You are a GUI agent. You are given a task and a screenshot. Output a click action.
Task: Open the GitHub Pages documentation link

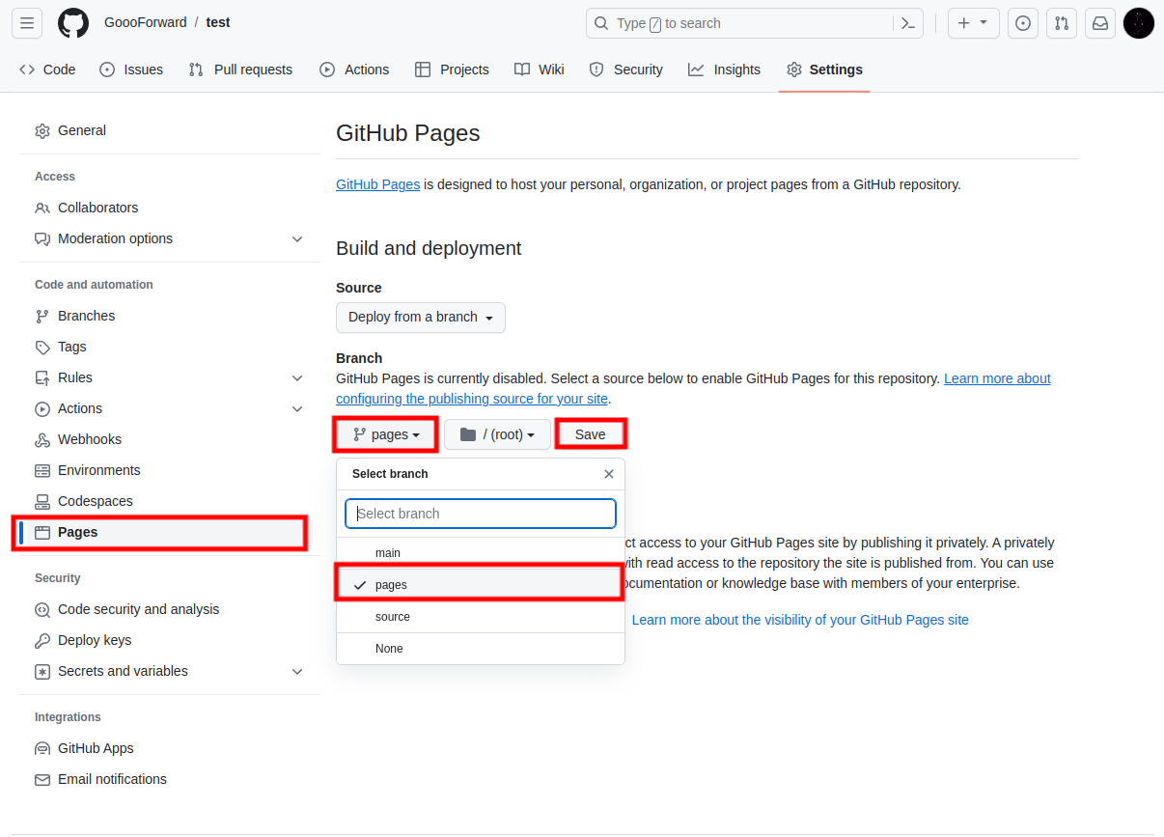(x=377, y=184)
